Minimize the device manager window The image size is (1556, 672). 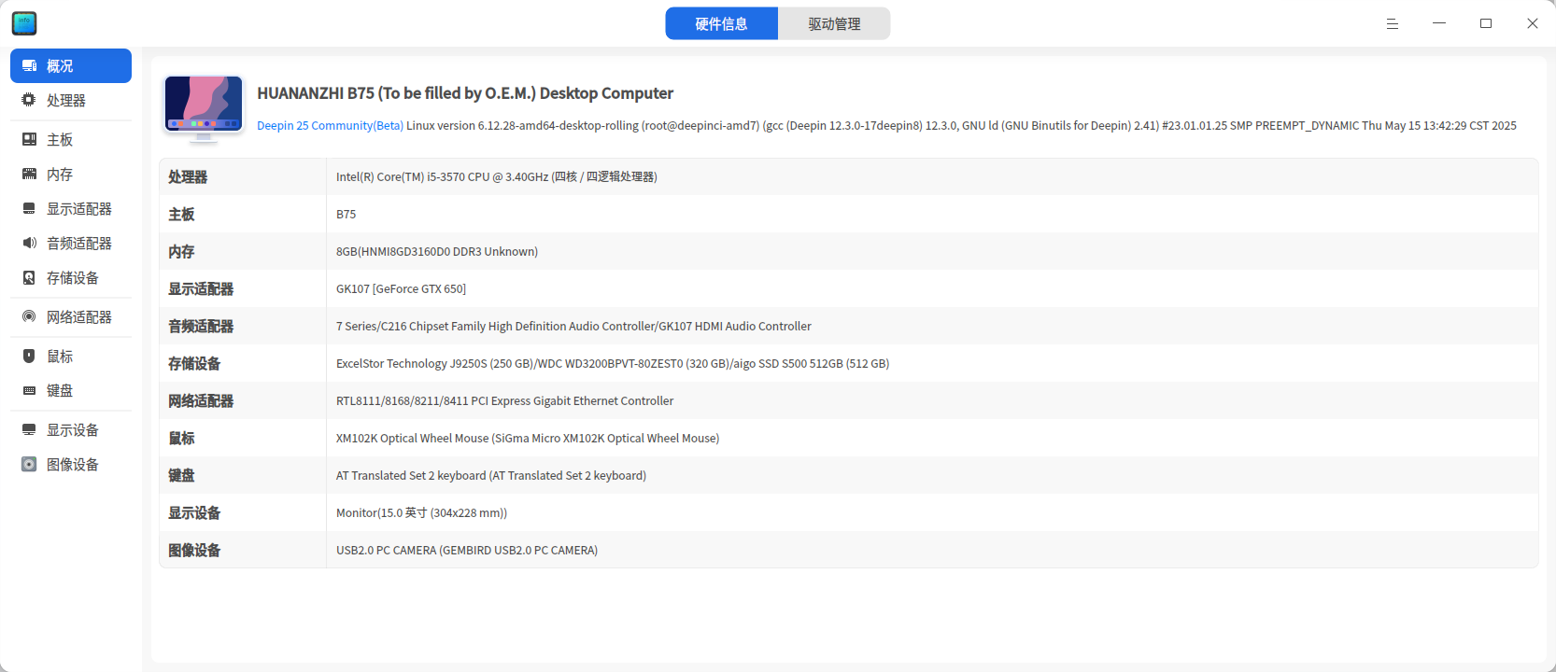click(1439, 23)
